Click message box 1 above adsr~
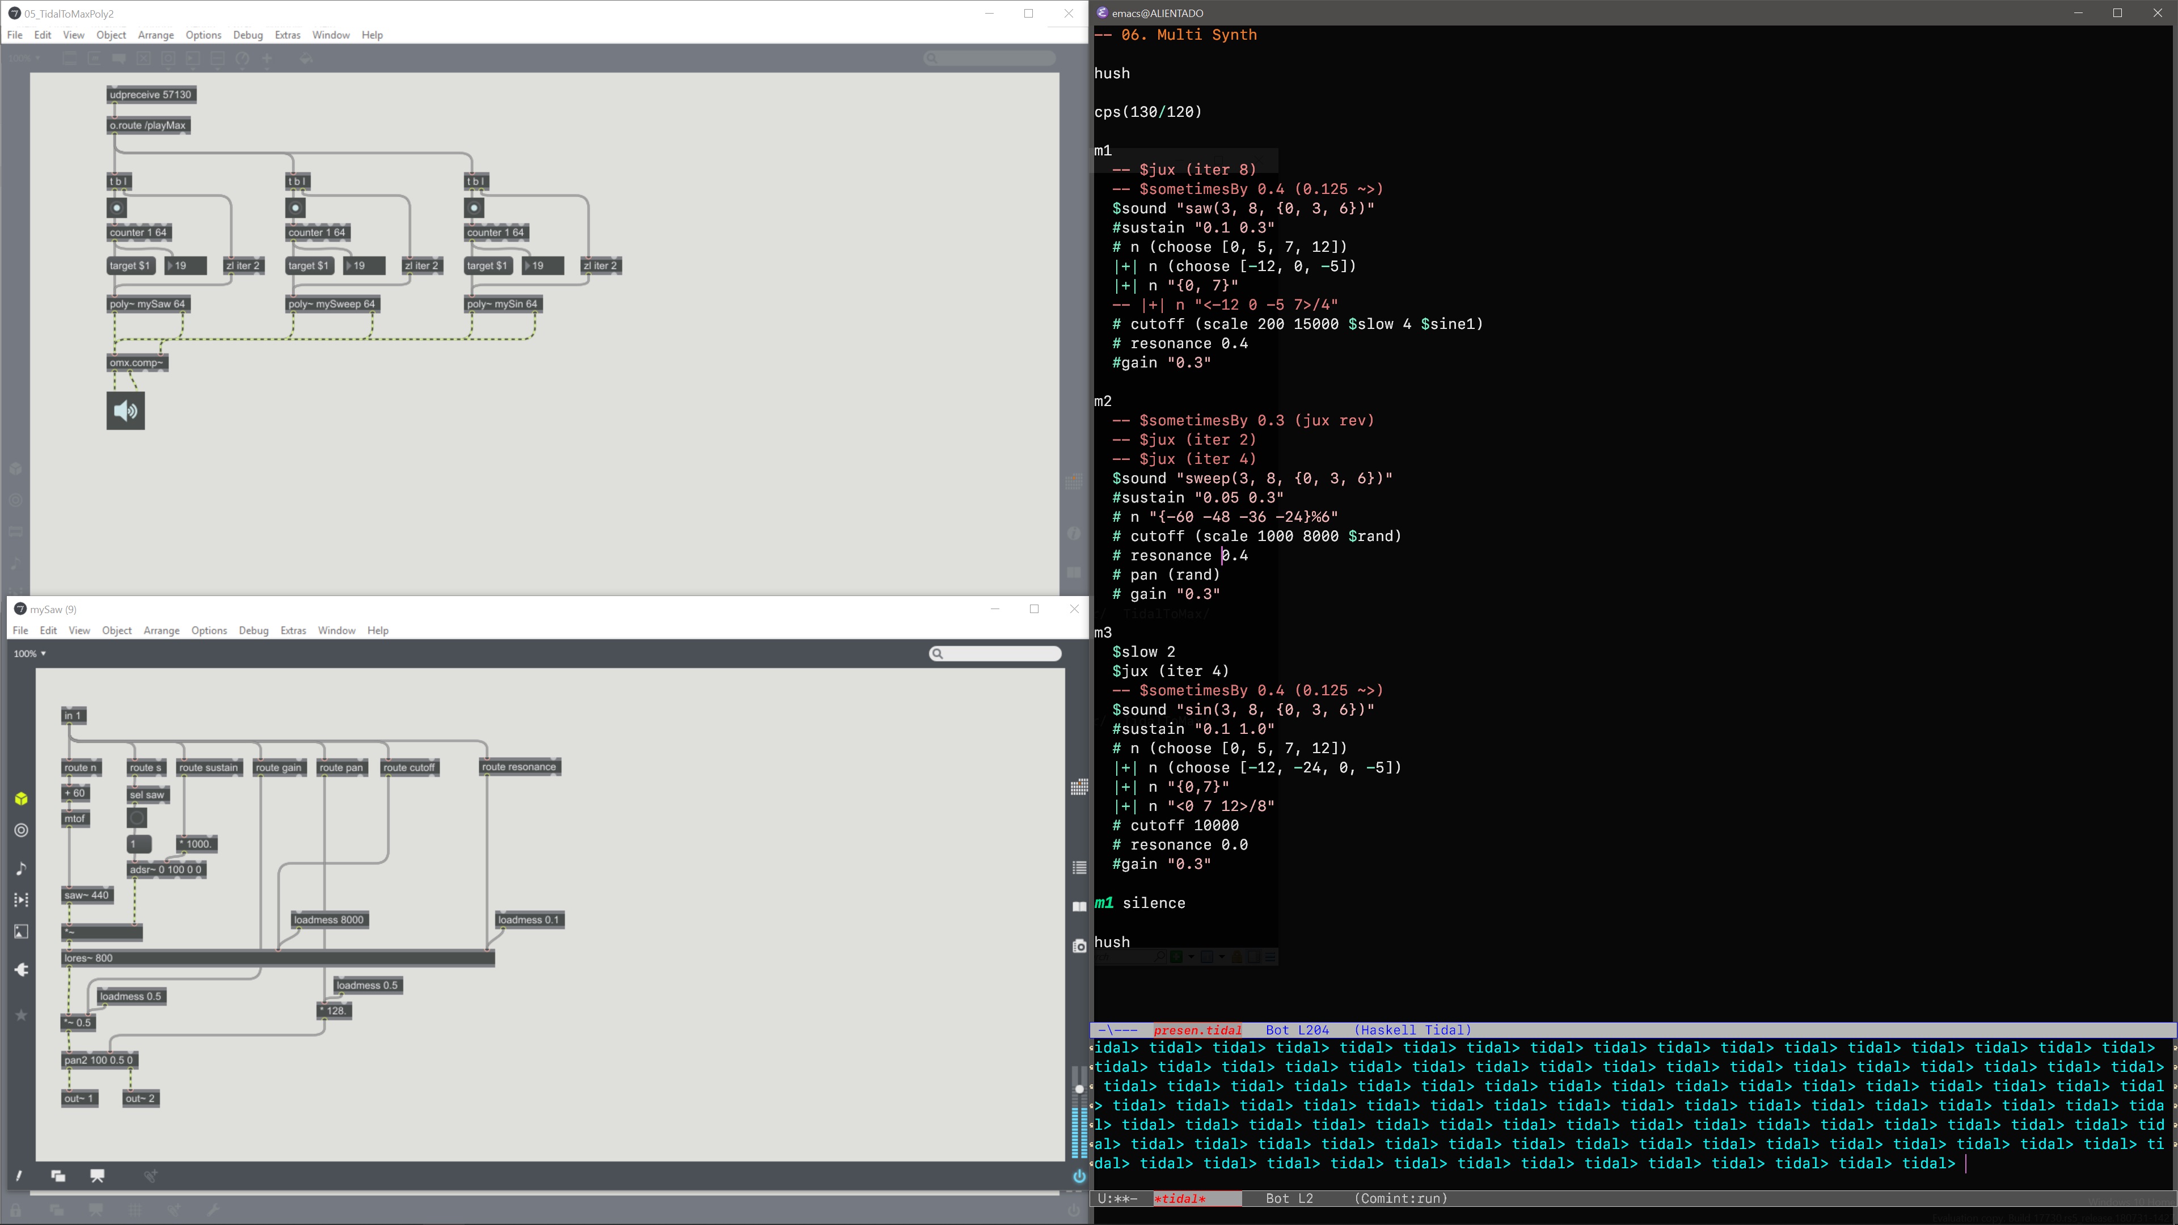The height and width of the screenshot is (1225, 2178). tap(140, 844)
